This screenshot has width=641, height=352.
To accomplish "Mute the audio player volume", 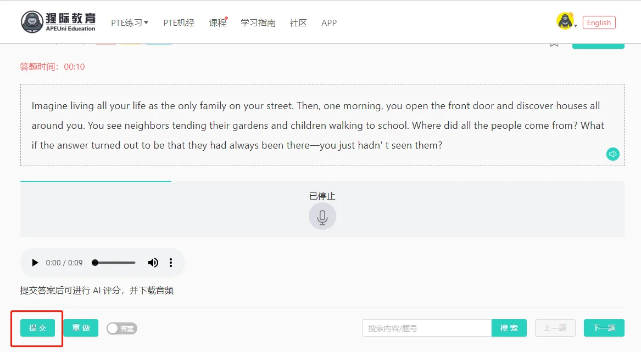I will point(153,263).
